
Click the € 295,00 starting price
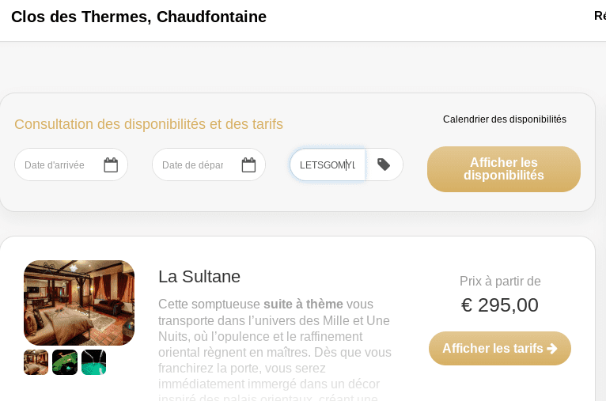click(500, 305)
